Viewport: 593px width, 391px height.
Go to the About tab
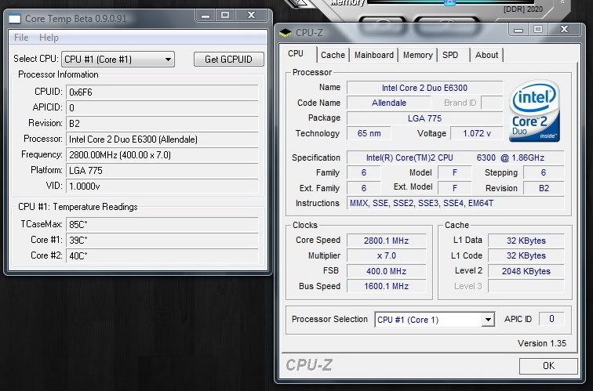pyautogui.click(x=486, y=55)
